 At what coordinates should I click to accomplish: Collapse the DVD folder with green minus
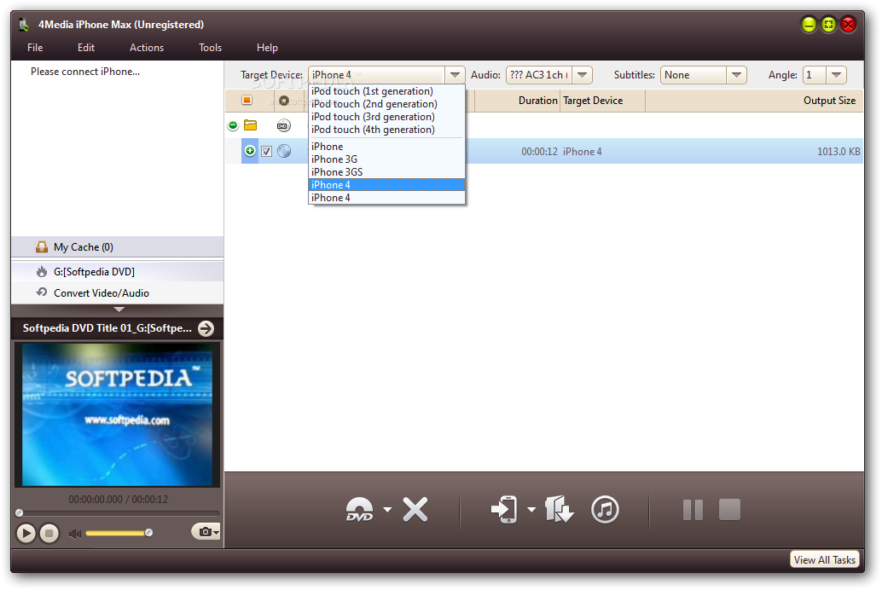tap(233, 125)
